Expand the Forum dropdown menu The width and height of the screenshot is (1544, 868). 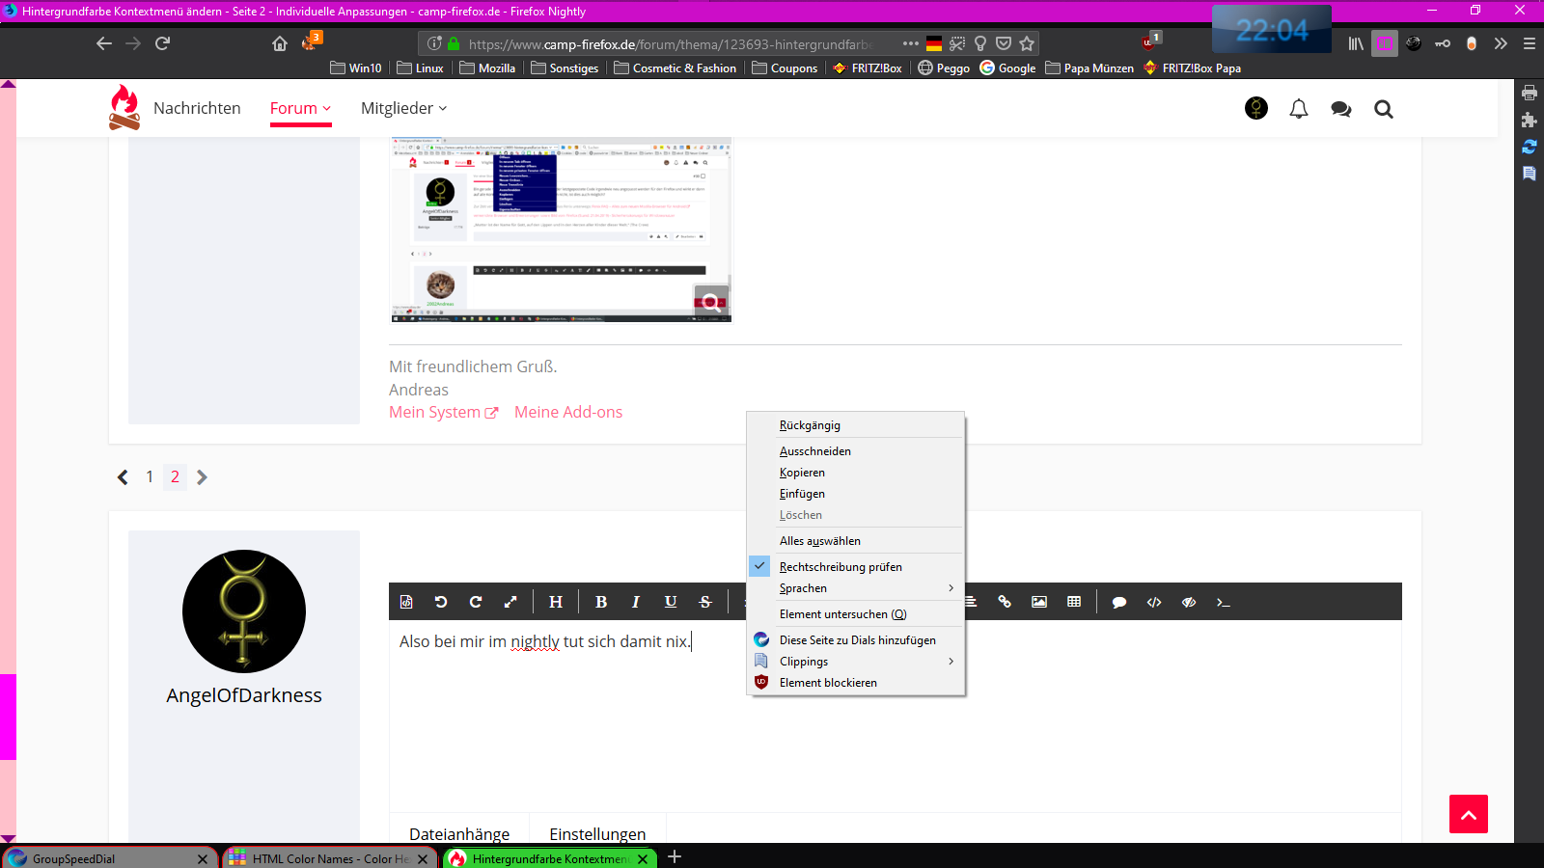pos(300,108)
